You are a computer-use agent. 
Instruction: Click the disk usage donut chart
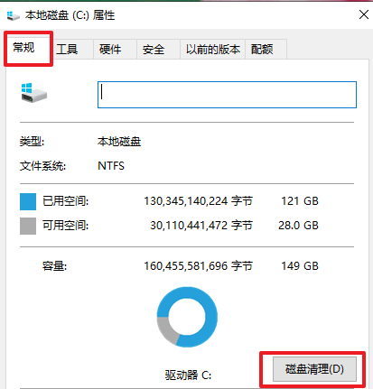pyautogui.click(x=187, y=317)
